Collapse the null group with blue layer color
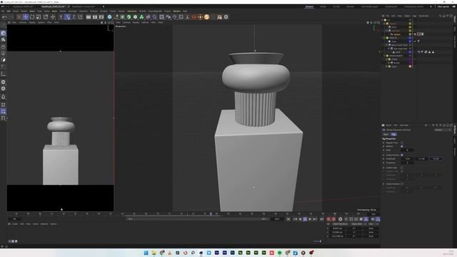This screenshot has width=457, height=257. pos(385,38)
